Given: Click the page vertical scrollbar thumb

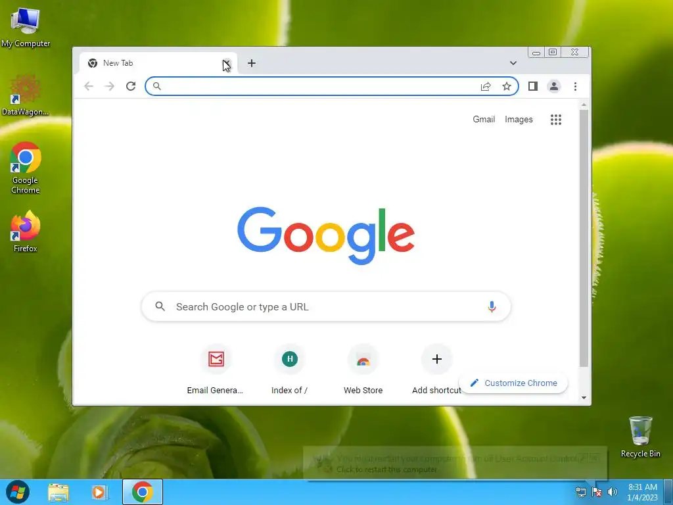Looking at the screenshot, I should pos(584,238).
